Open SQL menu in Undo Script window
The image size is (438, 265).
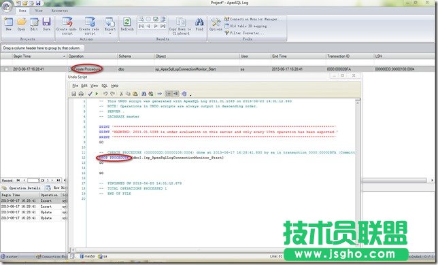tap(104, 86)
